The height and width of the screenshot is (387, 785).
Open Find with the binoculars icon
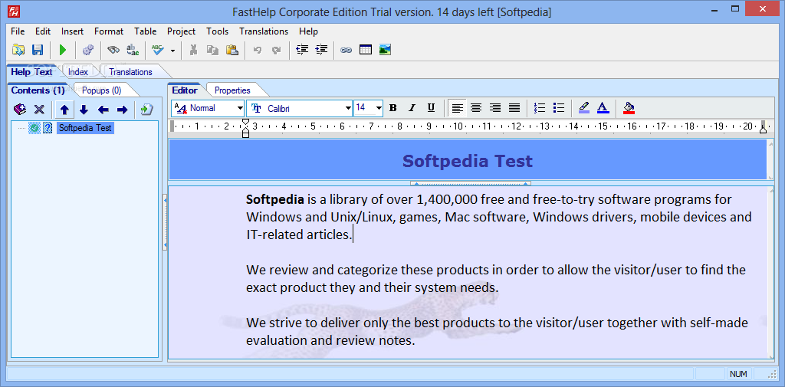[113, 50]
